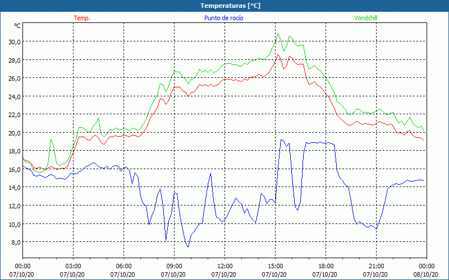Click the '14,0' y-axis value

tap(15, 188)
